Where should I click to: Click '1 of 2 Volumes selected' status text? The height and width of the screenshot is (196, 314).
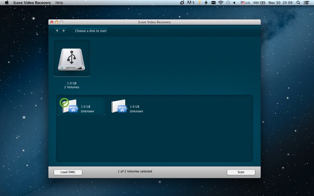[135, 171]
